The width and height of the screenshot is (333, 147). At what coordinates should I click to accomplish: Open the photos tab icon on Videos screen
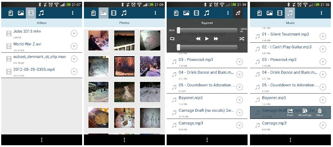[x=21, y=13]
